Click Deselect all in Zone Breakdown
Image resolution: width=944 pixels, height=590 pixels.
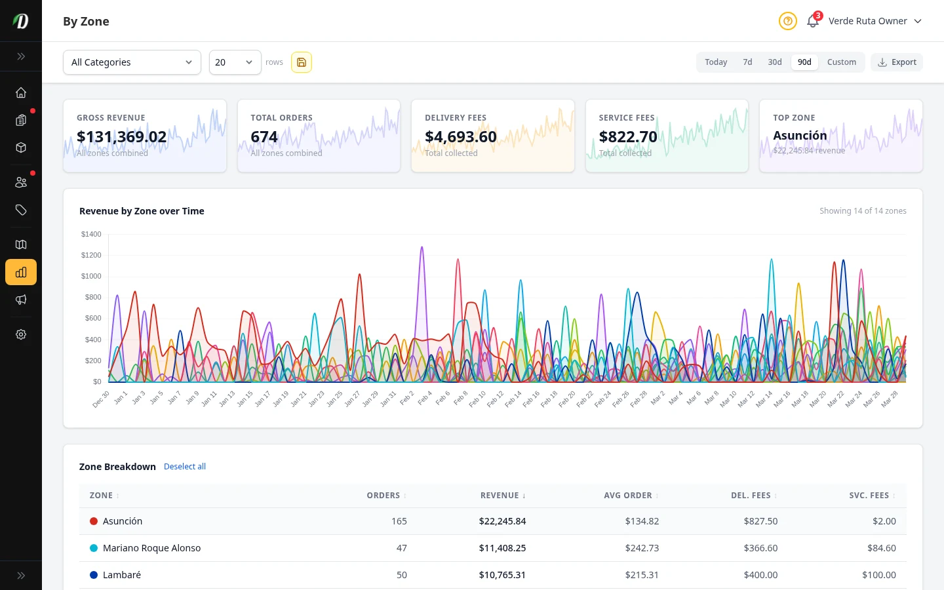pos(185,466)
